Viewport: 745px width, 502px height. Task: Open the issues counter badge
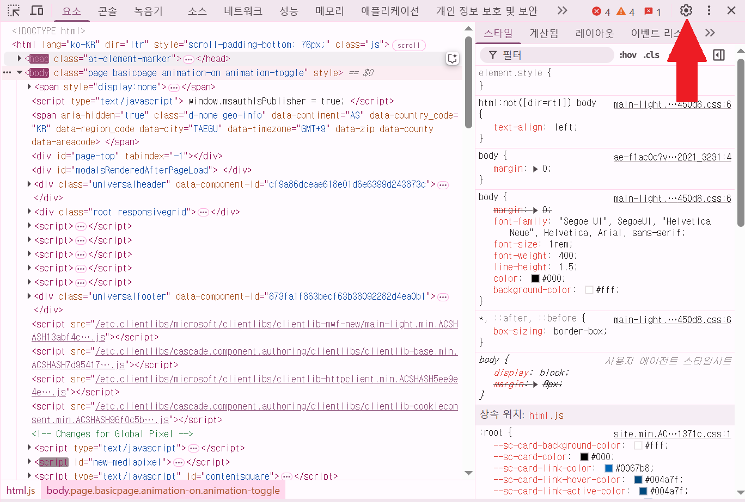coord(652,11)
